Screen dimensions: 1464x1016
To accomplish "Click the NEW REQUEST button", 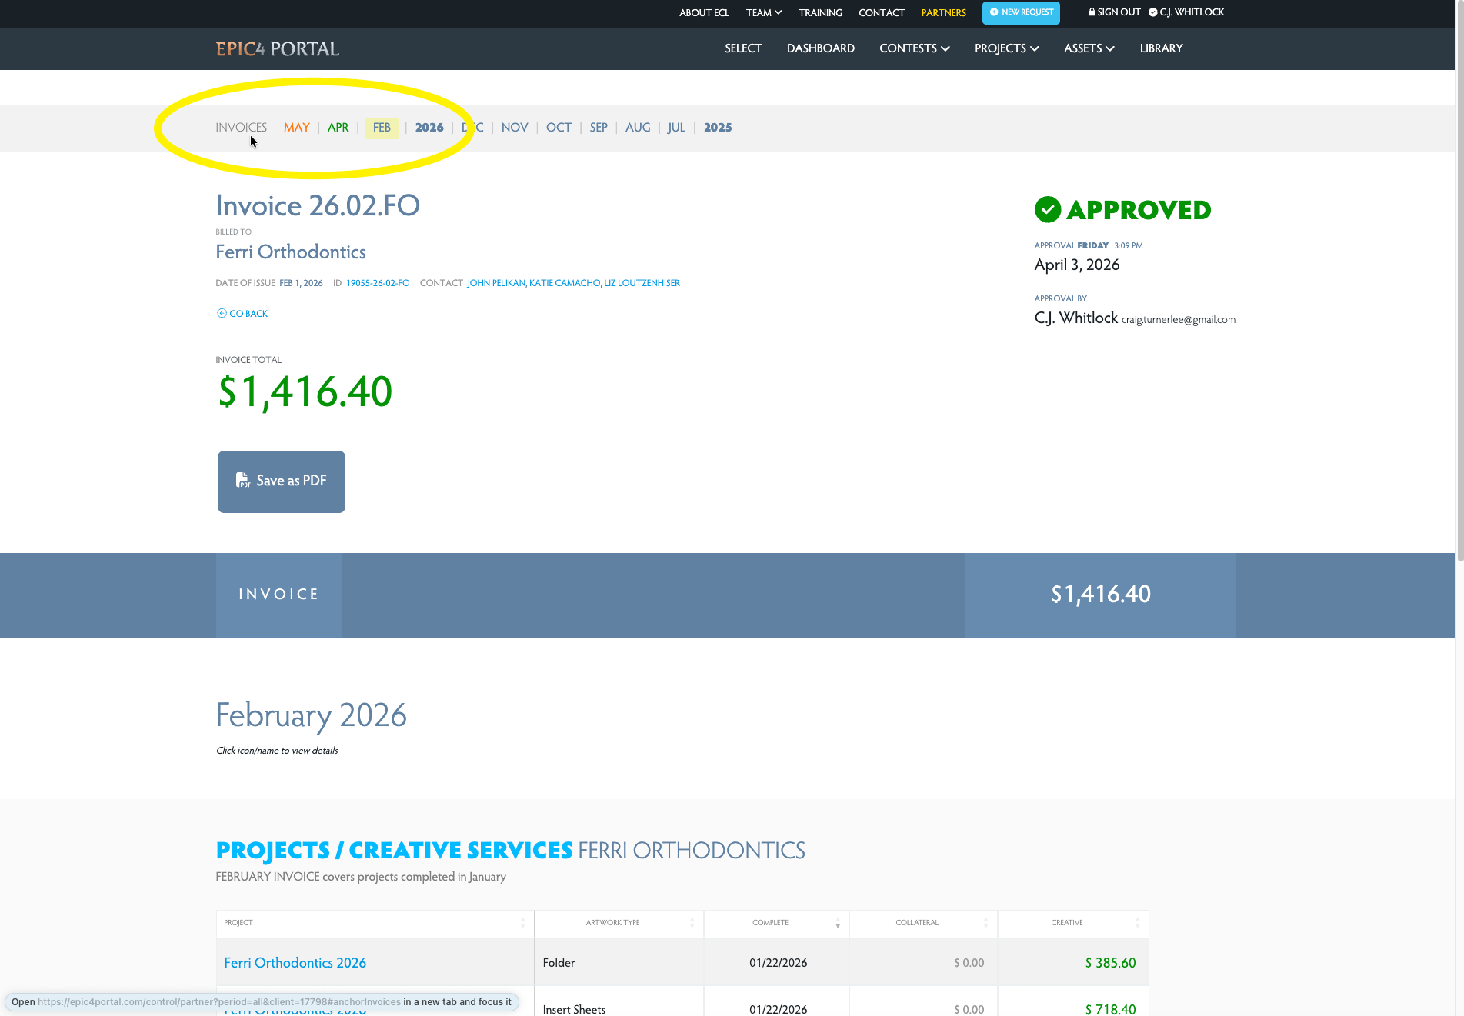I will [x=1021, y=12].
